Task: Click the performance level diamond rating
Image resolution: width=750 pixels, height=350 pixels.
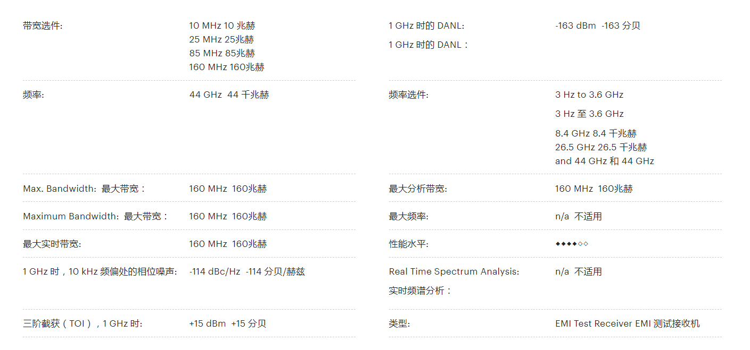Action: 572,244
